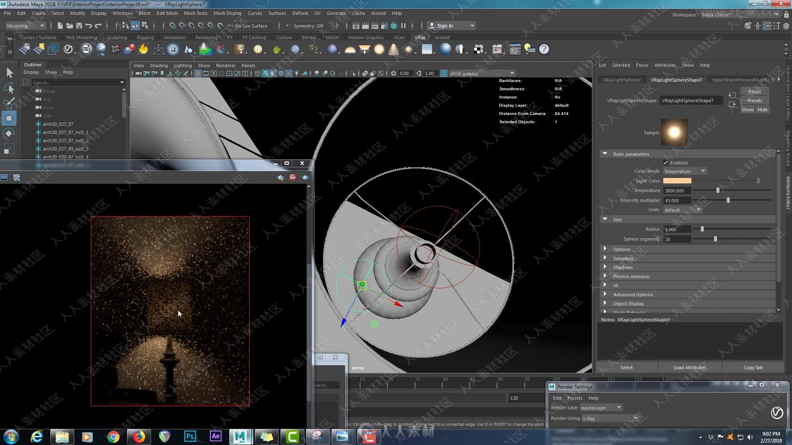Click the V-Ray dome light shelf icon

[x=350, y=49]
